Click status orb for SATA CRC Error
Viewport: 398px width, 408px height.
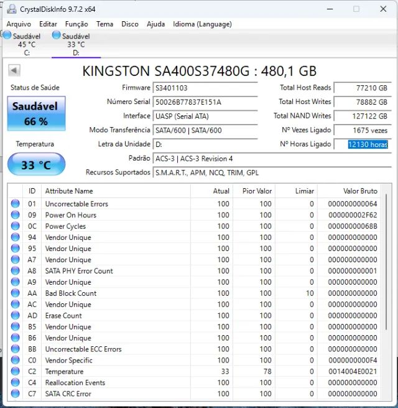pyautogui.click(x=16, y=394)
